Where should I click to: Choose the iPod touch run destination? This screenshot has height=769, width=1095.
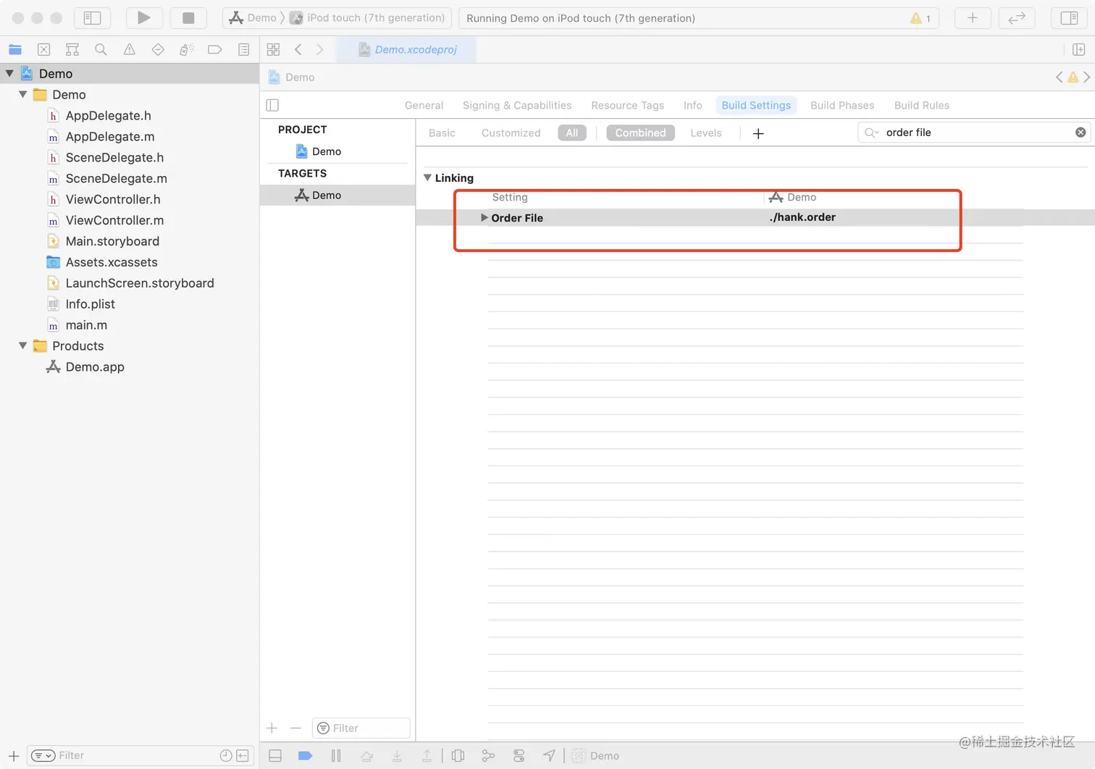368,18
